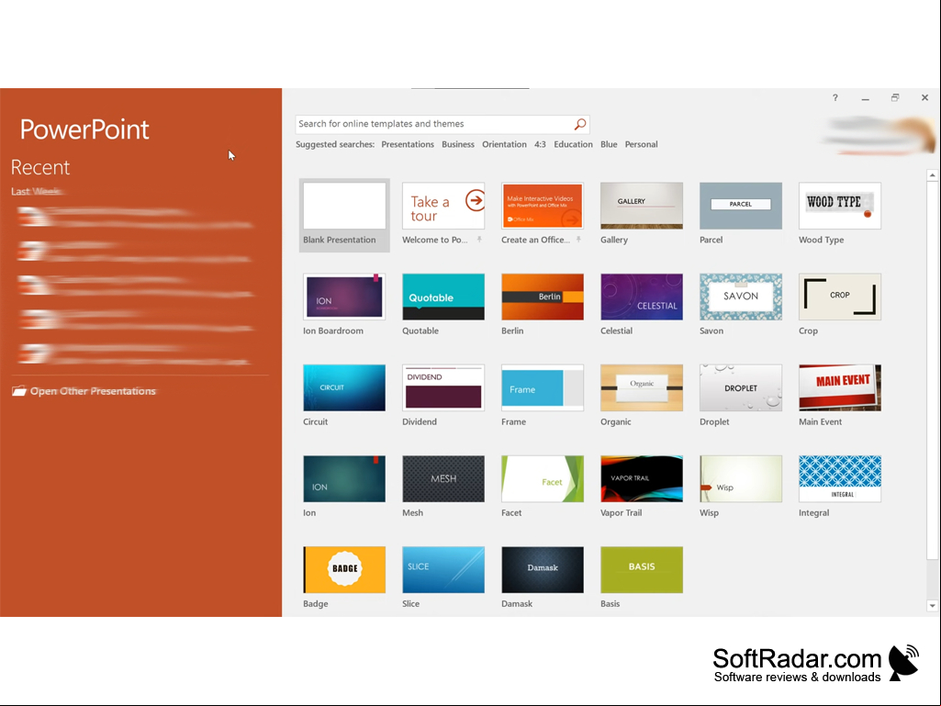Click the scrollbar down arrow
Viewport: 941px width, 706px height.
pyautogui.click(x=932, y=606)
